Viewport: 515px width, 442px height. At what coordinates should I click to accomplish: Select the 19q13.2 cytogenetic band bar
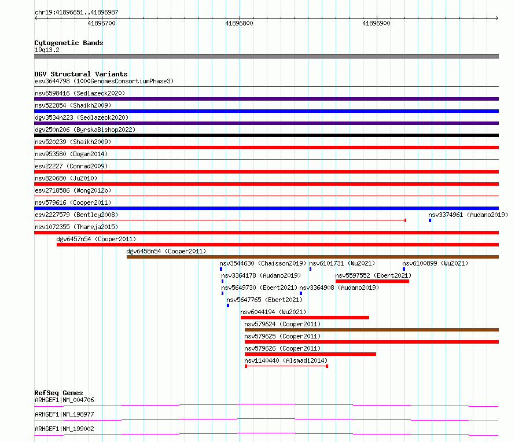pos(266,56)
